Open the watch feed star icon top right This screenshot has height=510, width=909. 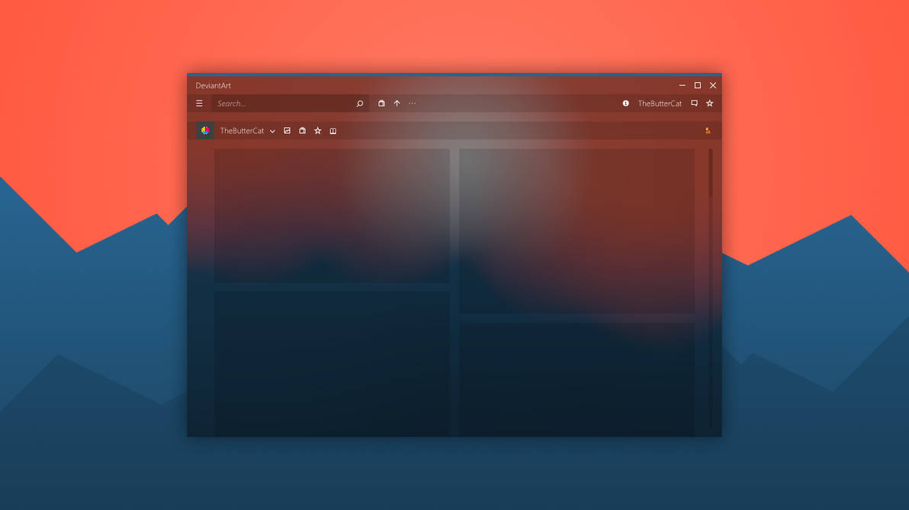[710, 103]
